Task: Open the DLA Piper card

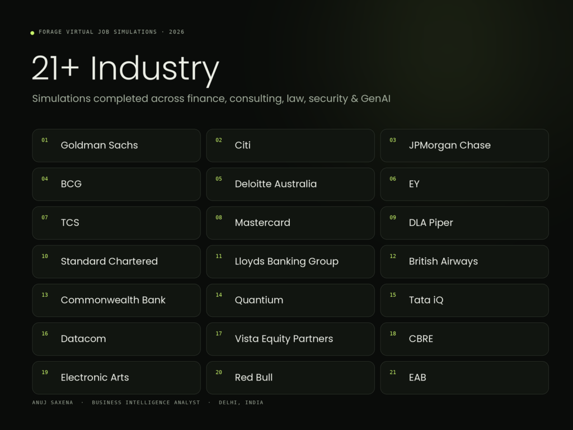Action: pyautogui.click(x=464, y=223)
